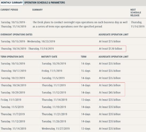Click the Current Period column header
The width and height of the screenshot is (146, 132).
[9, 10]
